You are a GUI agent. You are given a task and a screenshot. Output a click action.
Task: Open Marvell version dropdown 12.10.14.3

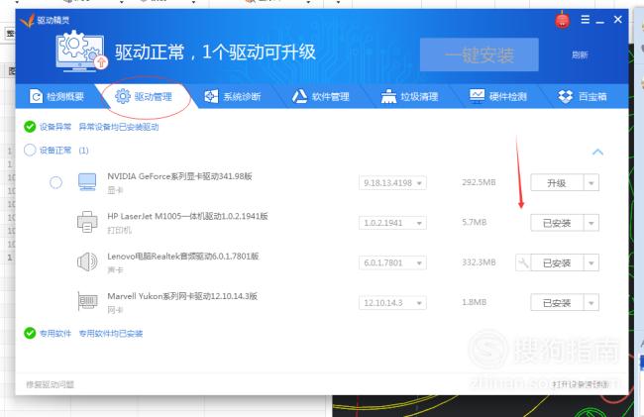pyautogui.click(x=392, y=303)
